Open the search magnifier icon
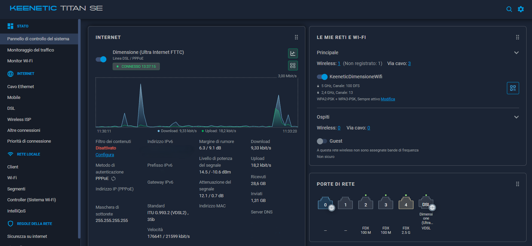 tap(509, 9)
